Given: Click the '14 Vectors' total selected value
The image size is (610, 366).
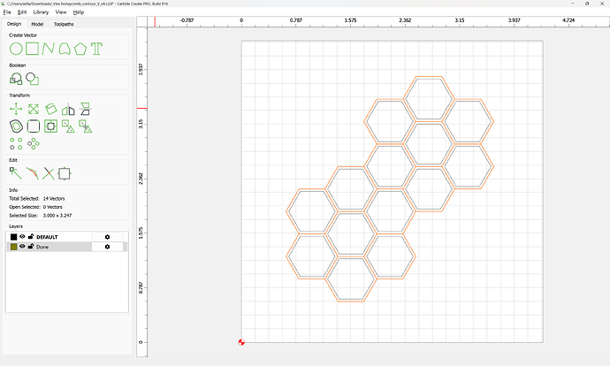Looking at the screenshot, I should point(54,198).
